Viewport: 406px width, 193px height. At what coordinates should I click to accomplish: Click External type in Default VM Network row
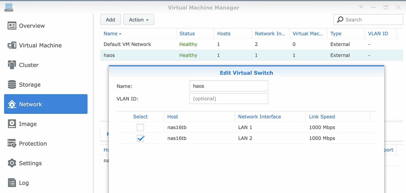click(x=340, y=44)
